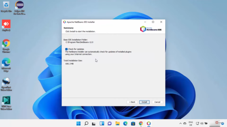Click the NetBeans installer title bar icon
This screenshot has height=127, width=227.
pyautogui.click(x=65, y=22)
